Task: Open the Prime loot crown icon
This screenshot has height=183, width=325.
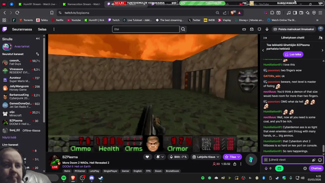Action: (244, 29)
